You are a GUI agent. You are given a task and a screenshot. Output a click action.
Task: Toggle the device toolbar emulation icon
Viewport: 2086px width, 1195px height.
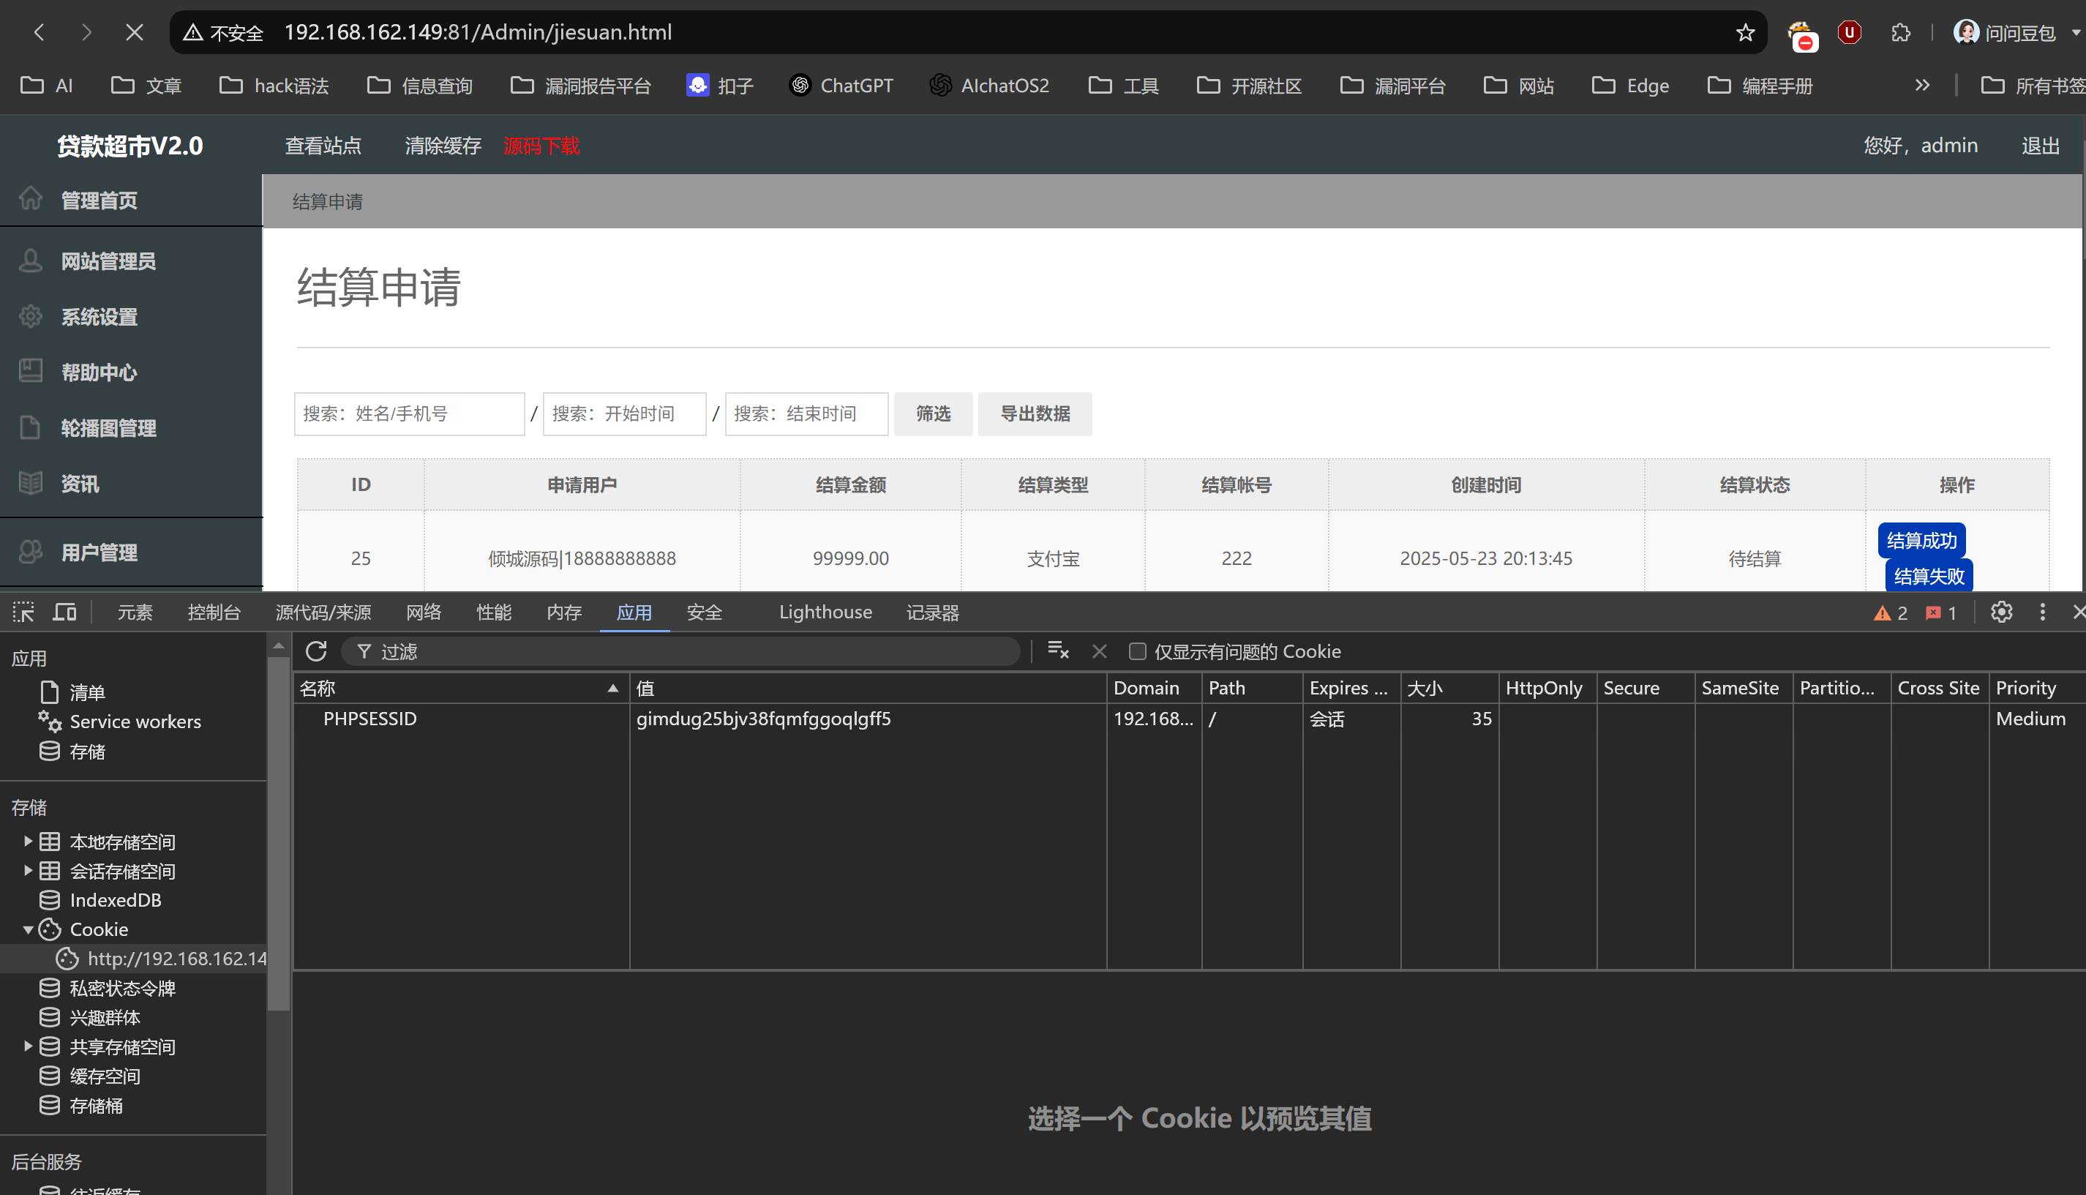click(x=65, y=613)
